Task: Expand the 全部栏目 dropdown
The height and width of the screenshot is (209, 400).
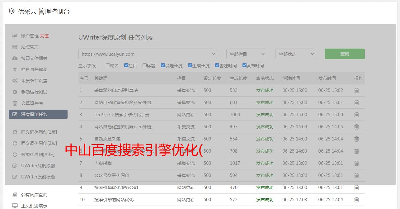Action: click(x=246, y=54)
